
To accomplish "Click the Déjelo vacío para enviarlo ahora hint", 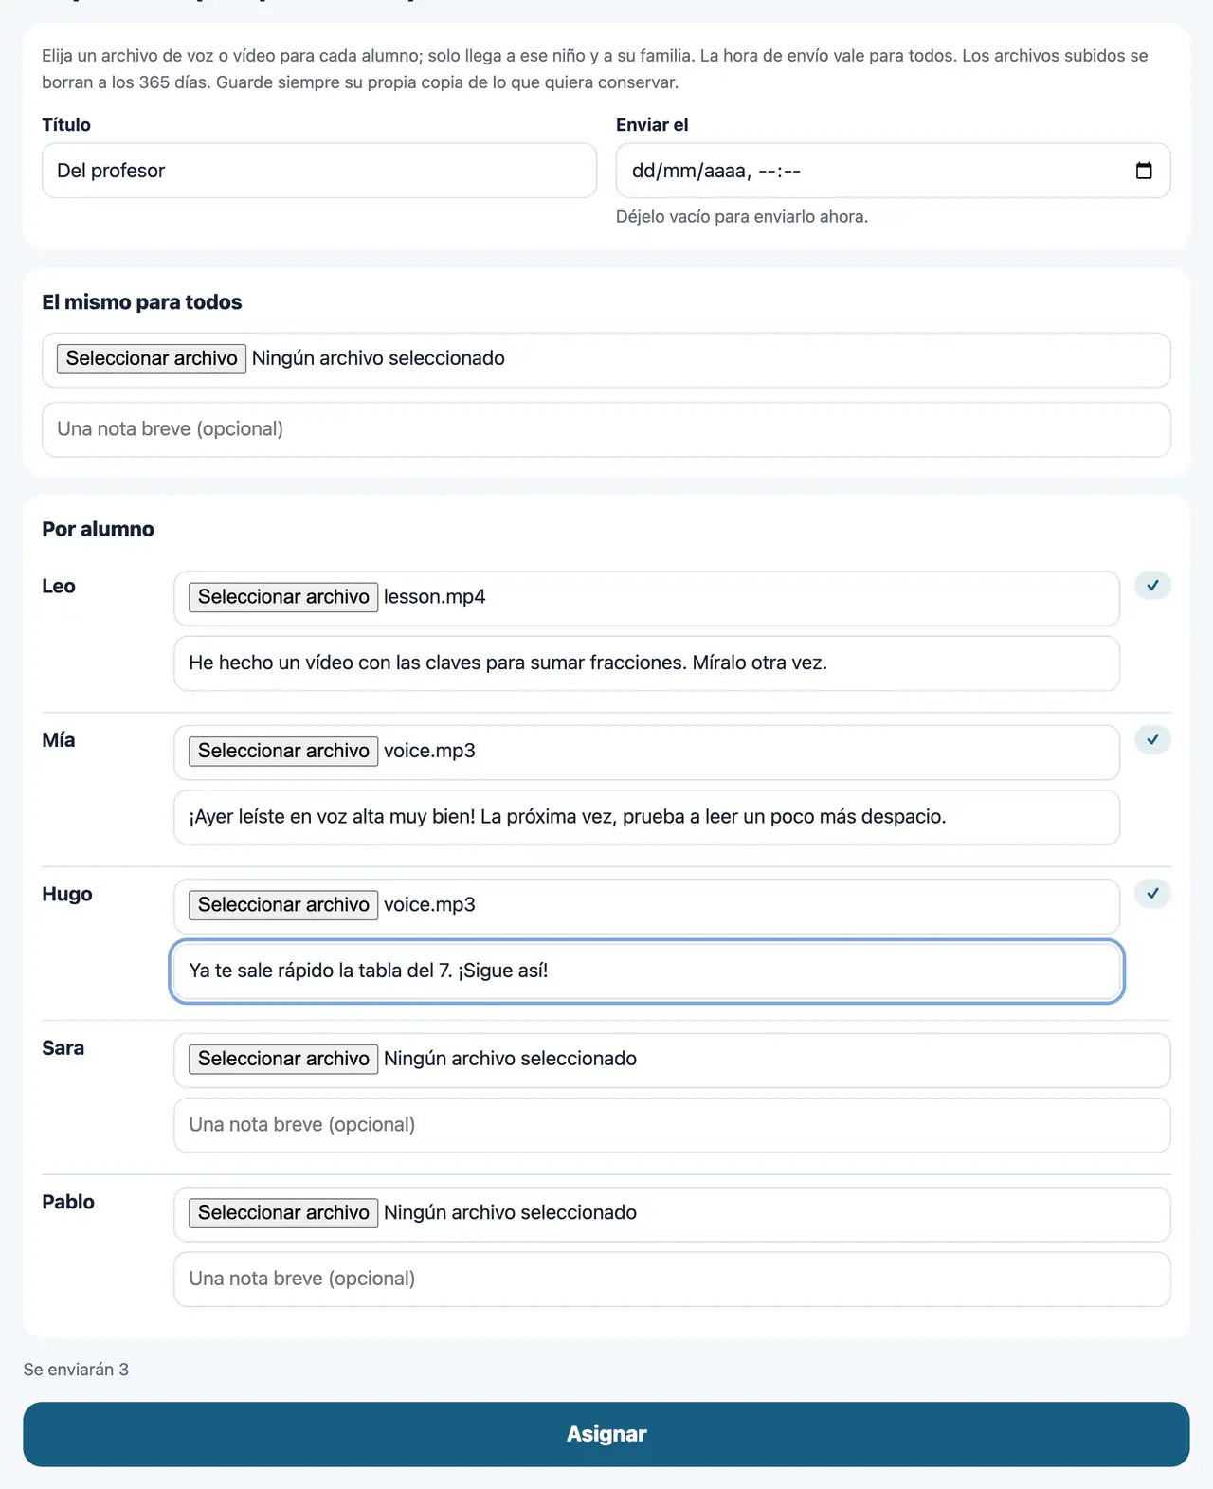I will (x=742, y=217).
